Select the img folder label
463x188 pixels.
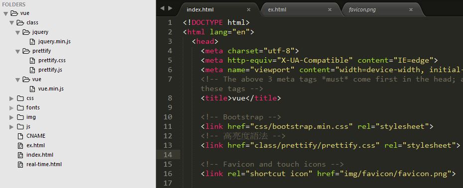31,117
